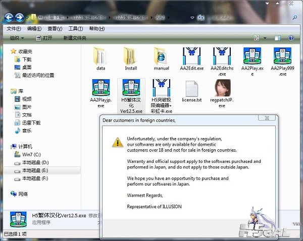Open the 文件(F) menu
The height and width of the screenshot is (241, 303).
pyautogui.click(x=14, y=28)
